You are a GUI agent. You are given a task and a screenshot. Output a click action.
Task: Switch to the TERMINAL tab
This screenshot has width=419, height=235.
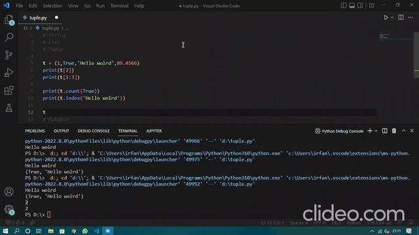(128, 131)
